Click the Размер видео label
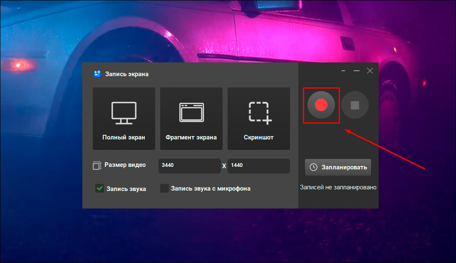Image resolution: width=456 pixels, height=263 pixels. (125, 165)
